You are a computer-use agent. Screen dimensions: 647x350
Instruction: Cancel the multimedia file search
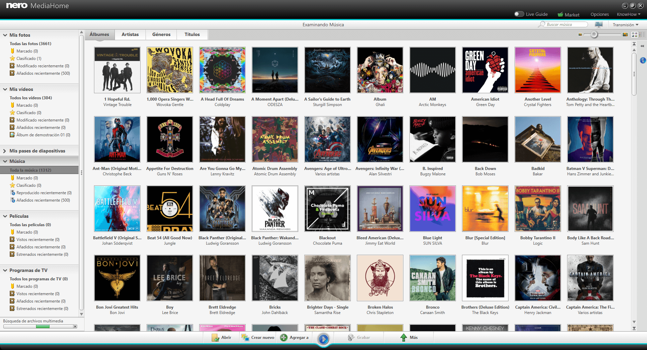coord(75,326)
